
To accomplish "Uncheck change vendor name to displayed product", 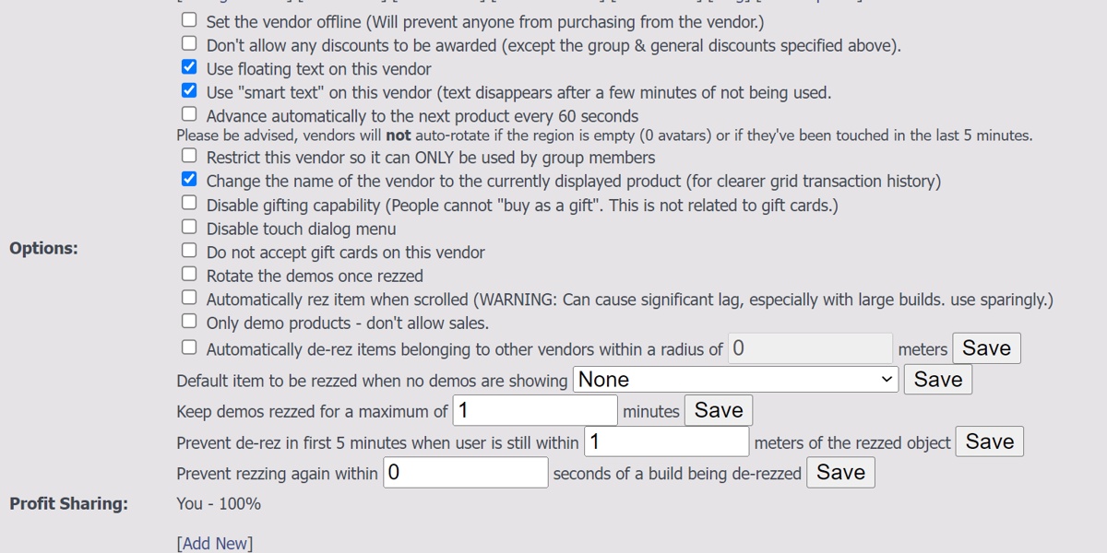I will click(189, 180).
